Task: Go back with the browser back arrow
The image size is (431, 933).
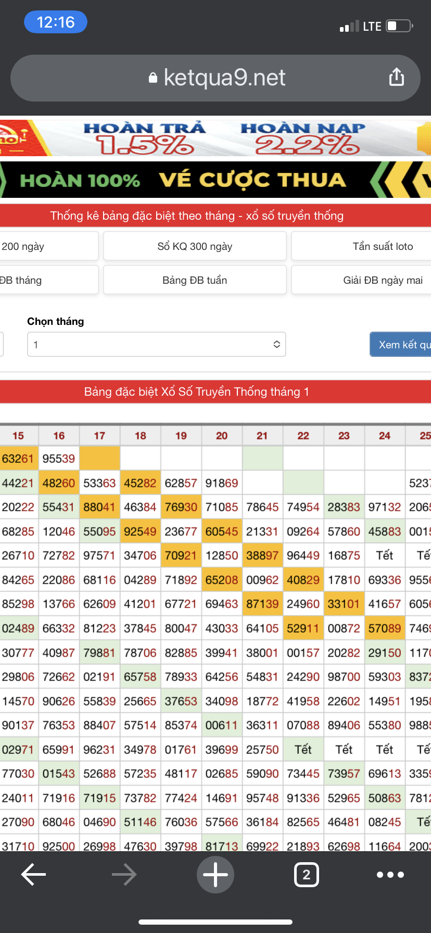Action: [33, 874]
